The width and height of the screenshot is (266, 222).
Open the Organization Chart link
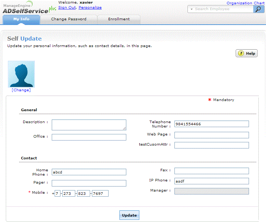[245, 3]
